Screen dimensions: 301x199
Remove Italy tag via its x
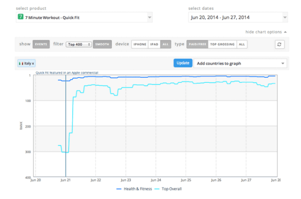pyautogui.click(x=33, y=64)
